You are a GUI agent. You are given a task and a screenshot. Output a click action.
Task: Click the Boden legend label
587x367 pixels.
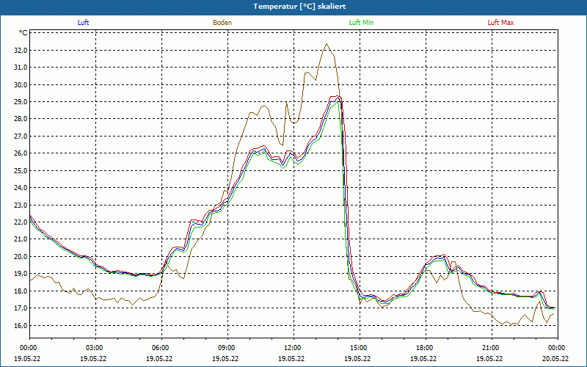point(222,23)
